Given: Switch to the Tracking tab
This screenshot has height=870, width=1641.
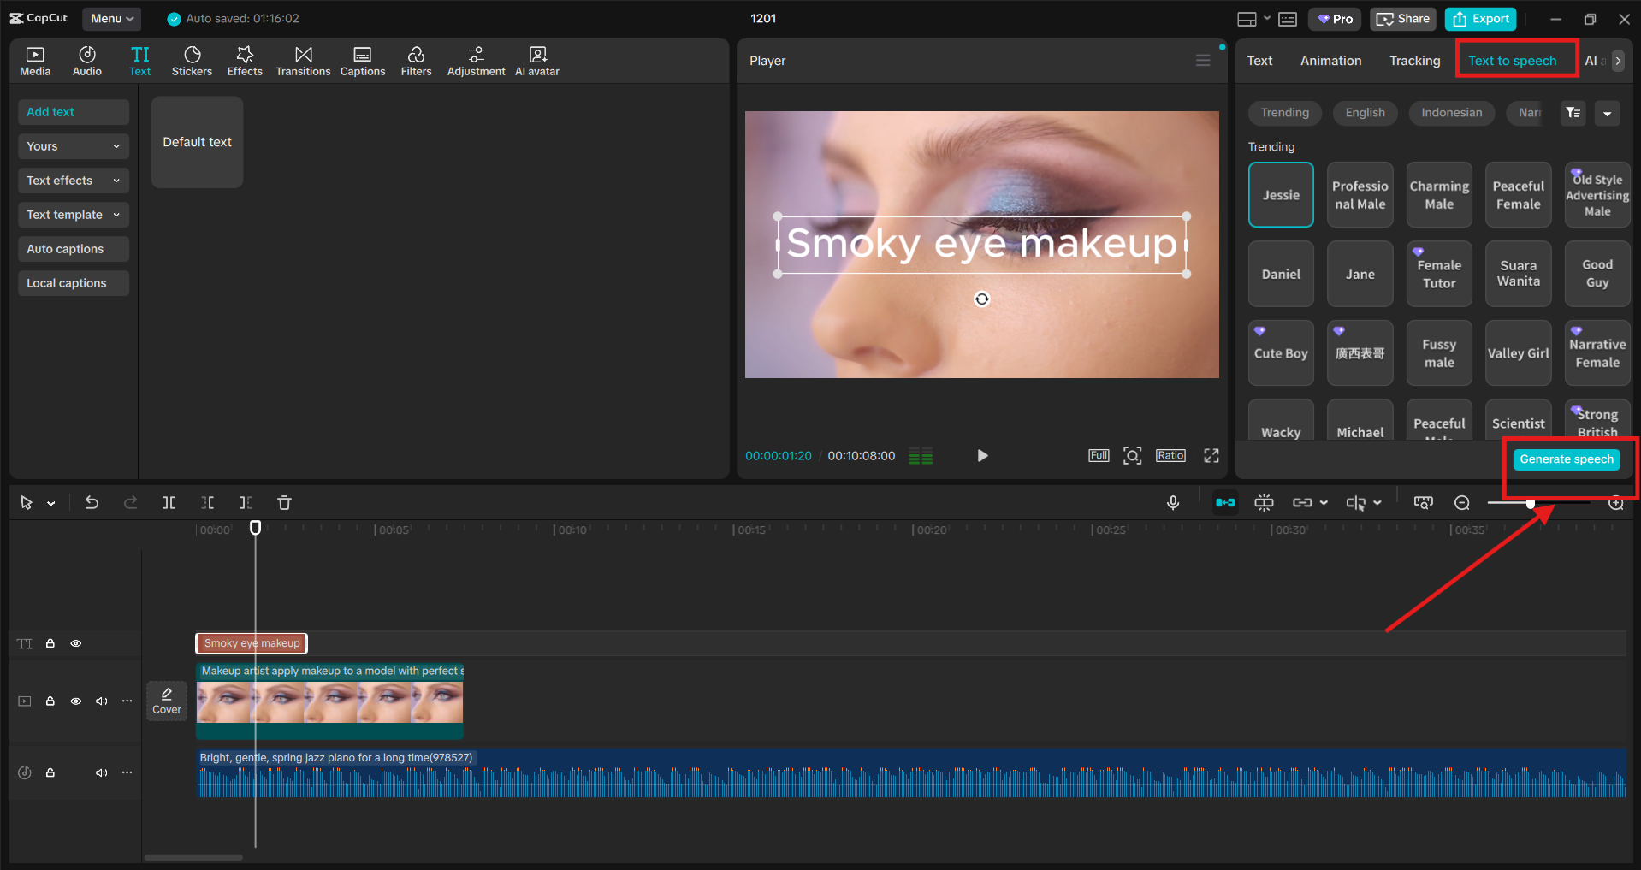Looking at the screenshot, I should (1414, 61).
